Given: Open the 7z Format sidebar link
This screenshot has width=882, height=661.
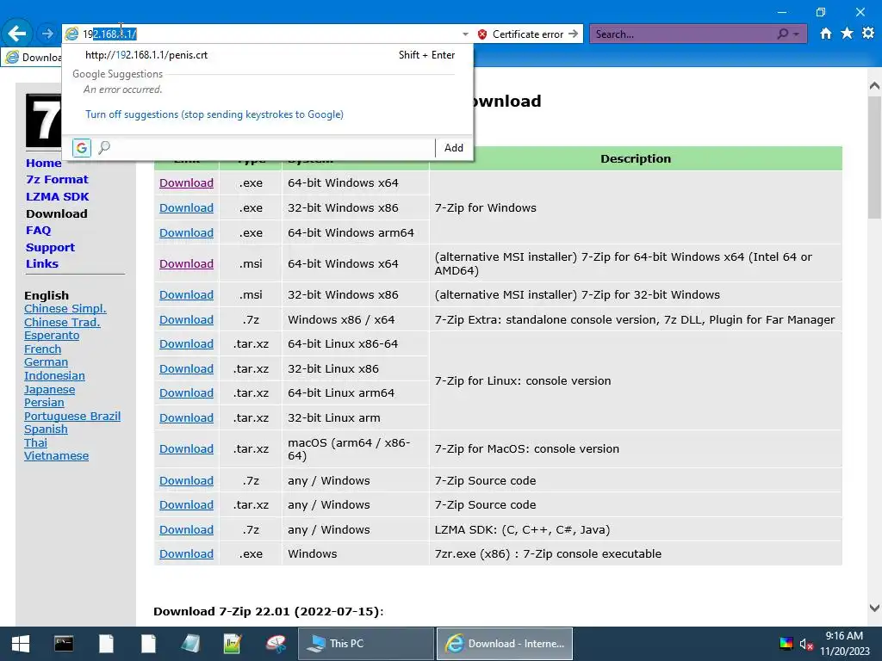Looking at the screenshot, I should [57, 180].
